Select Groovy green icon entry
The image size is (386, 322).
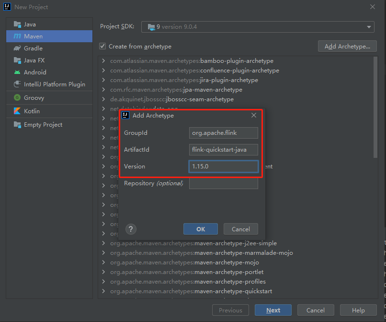pos(17,98)
